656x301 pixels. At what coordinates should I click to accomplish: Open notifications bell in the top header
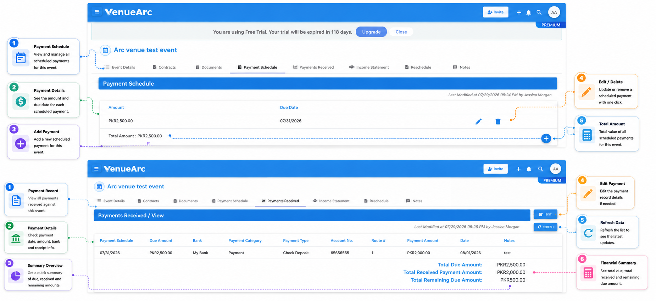[529, 12]
